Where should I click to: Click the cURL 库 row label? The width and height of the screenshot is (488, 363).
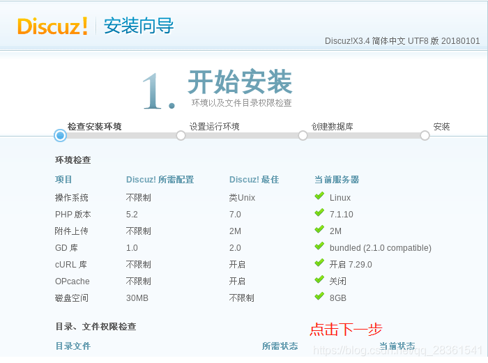71,265
